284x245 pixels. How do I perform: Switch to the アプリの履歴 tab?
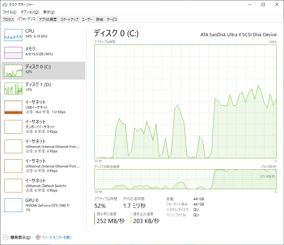pos(48,19)
